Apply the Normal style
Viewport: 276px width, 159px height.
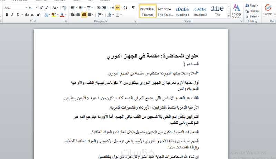click(x=147, y=11)
